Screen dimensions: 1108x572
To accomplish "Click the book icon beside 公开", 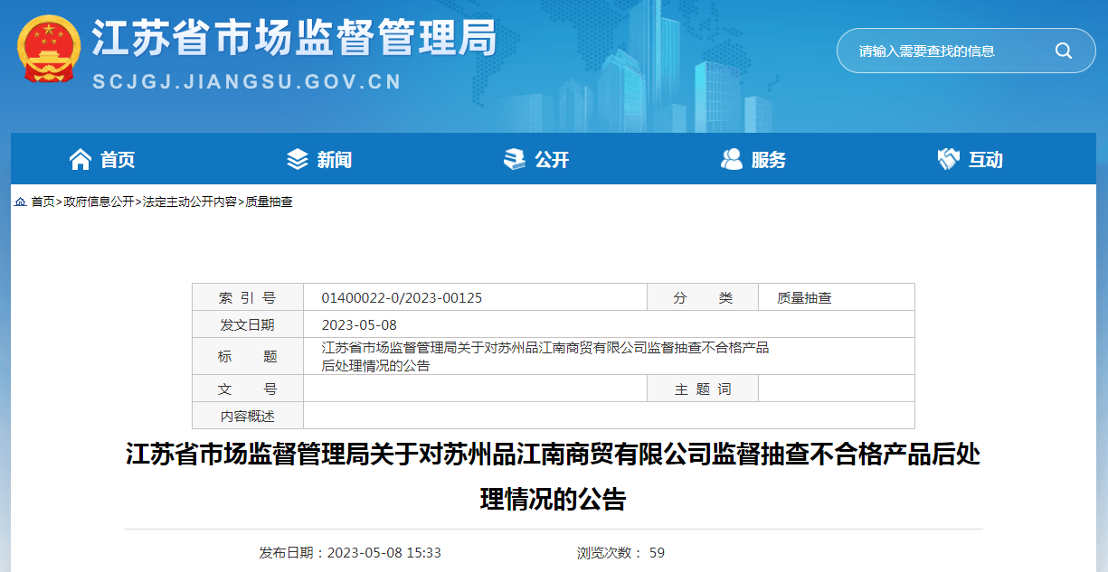I will [x=514, y=160].
